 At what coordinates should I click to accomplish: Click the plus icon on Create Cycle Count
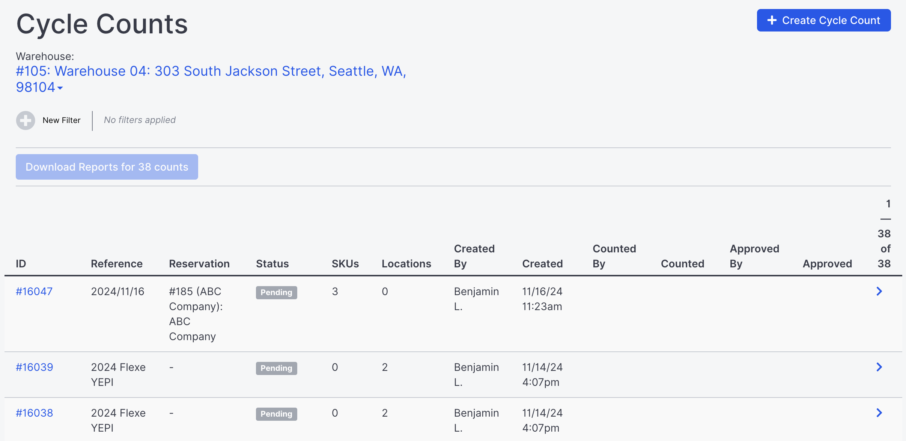772,20
